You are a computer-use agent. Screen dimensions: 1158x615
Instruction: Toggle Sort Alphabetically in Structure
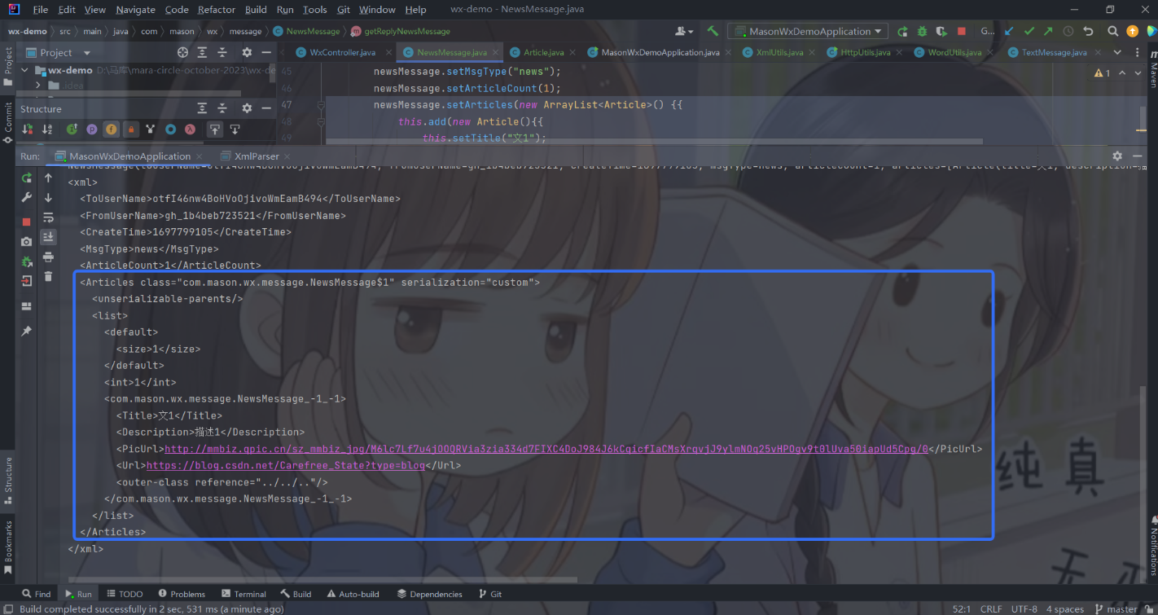point(47,129)
